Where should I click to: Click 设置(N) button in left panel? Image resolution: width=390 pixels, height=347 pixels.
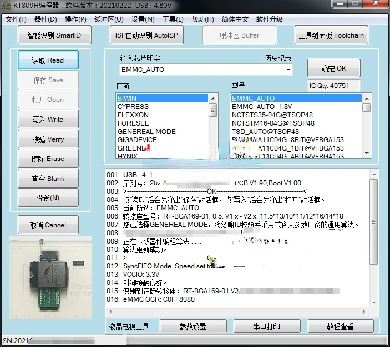(x=48, y=198)
